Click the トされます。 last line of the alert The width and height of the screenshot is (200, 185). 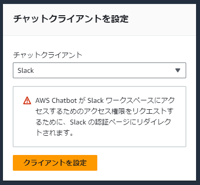tap(54, 133)
